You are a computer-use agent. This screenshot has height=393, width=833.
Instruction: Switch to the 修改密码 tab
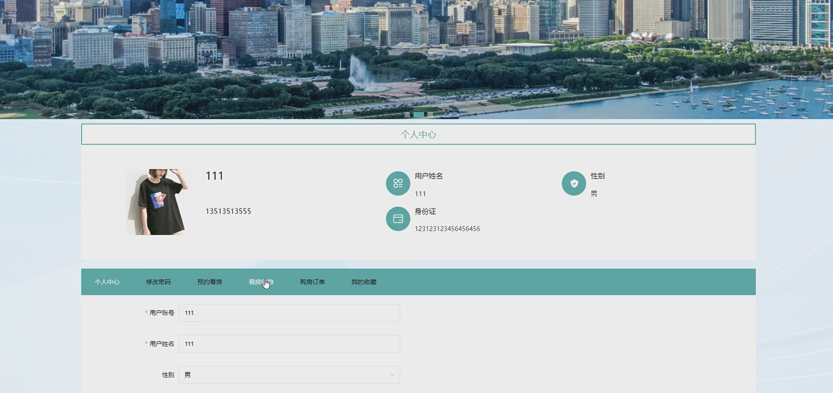click(x=158, y=282)
